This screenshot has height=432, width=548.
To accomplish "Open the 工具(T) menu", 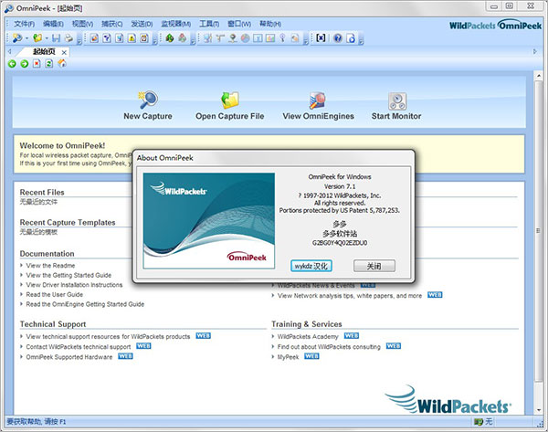I will point(209,24).
